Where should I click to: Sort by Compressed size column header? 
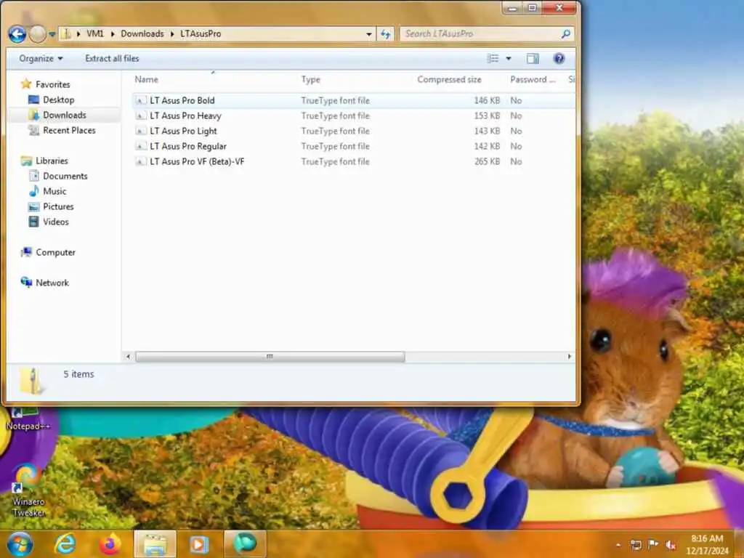(449, 79)
